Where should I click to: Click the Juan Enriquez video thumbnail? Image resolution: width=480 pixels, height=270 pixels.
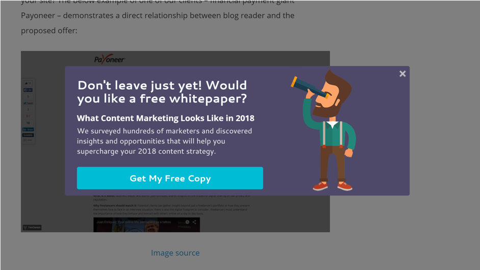tap(146, 225)
